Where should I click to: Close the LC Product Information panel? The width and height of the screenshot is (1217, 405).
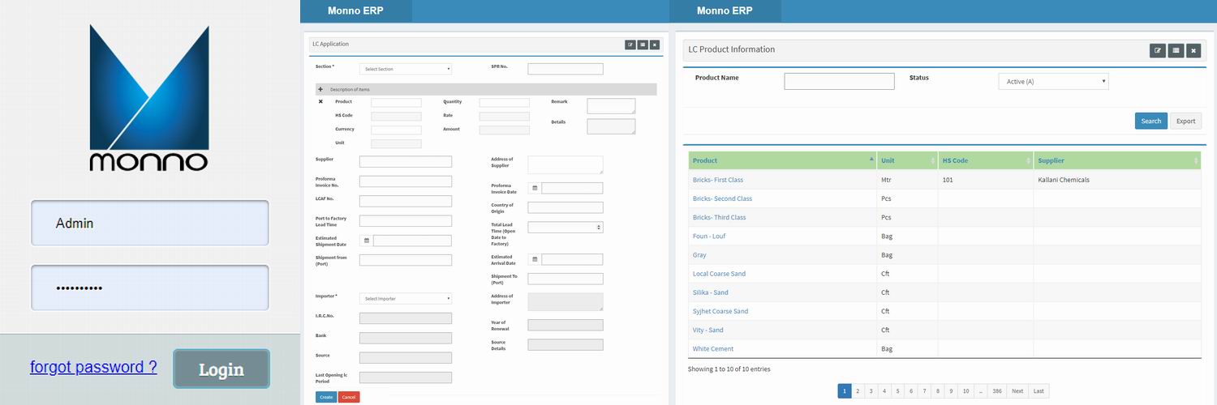[1193, 51]
